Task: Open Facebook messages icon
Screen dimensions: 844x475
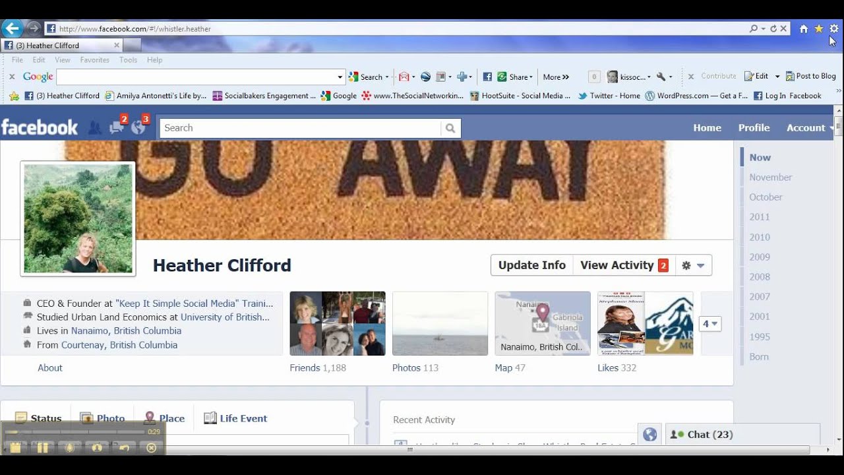Action: [x=117, y=127]
